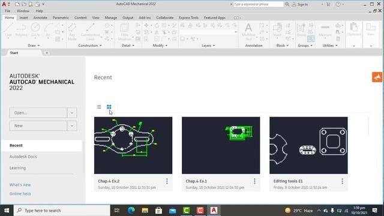Open the Help menu
The image size is (384, 216).
click(x=39, y=11)
